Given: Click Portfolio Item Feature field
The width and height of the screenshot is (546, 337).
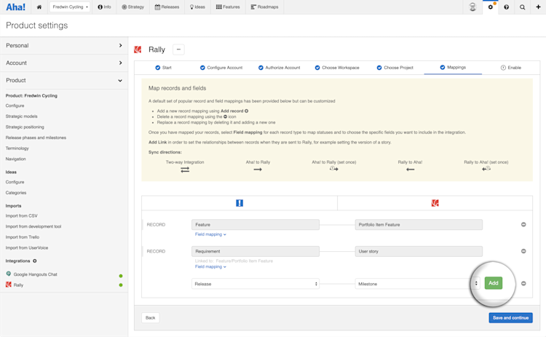Looking at the screenshot, I should (419, 225).
